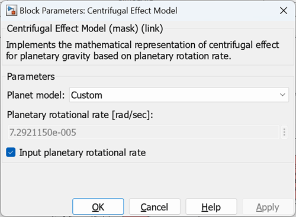Select the 7.2921150e-005 rotational rate field
The width and height of the screenshot is (296, 217).
click(x=144, y=132)
